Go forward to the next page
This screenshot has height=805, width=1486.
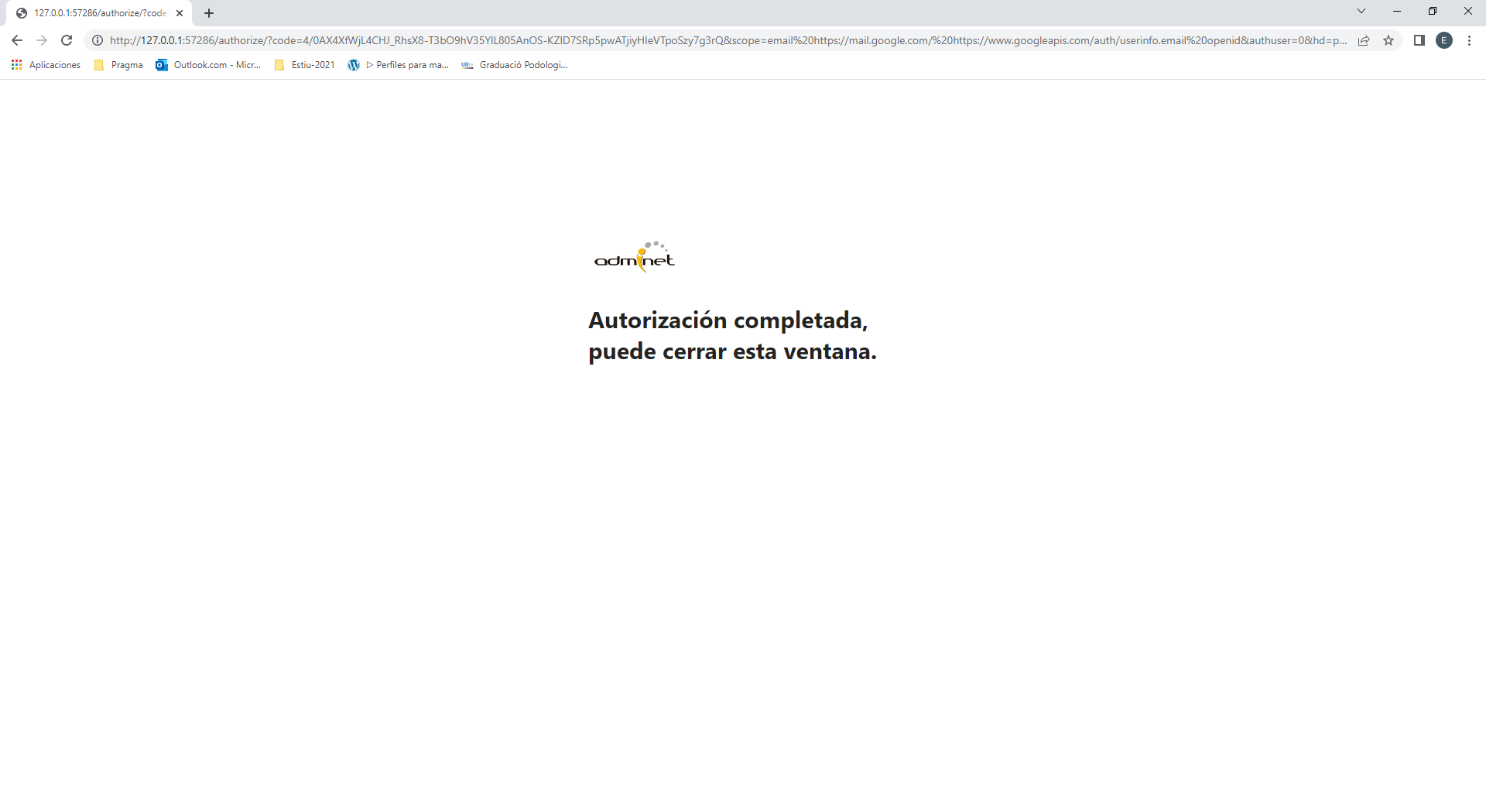tap(42, 40)
